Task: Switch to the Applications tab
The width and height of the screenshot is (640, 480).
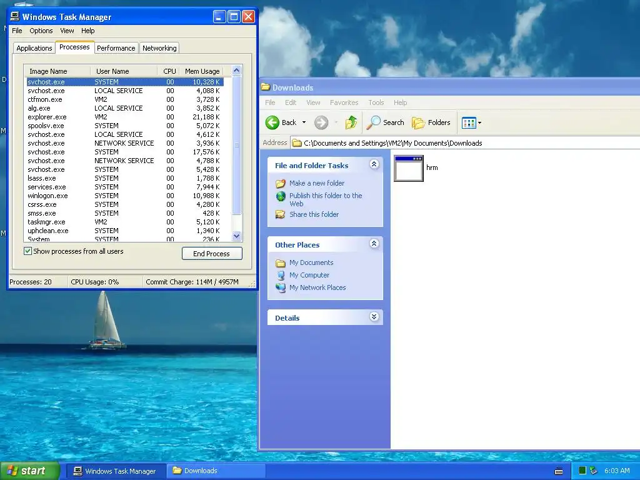Action: pyautogui.click(x=34, y=48)
